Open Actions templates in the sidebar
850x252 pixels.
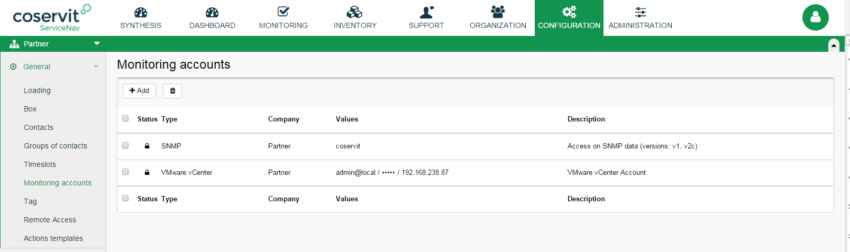tap(53, 238)
